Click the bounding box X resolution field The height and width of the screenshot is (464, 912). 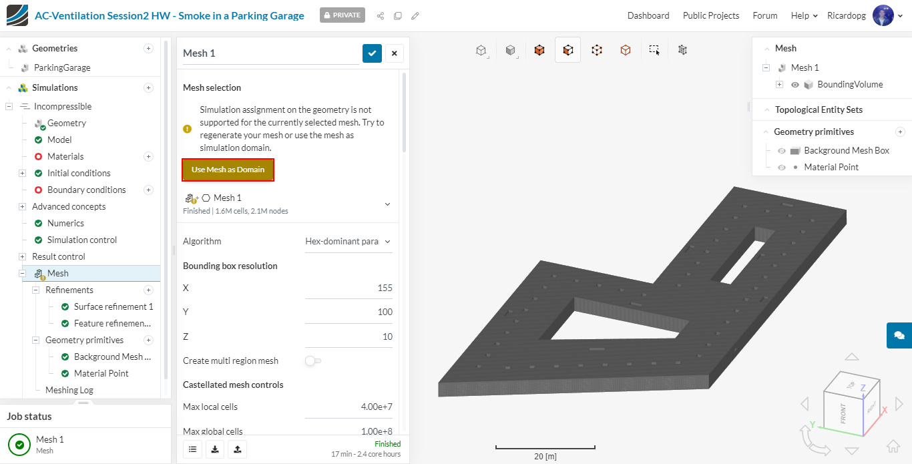pyautogui.click(x=349, y=288)
